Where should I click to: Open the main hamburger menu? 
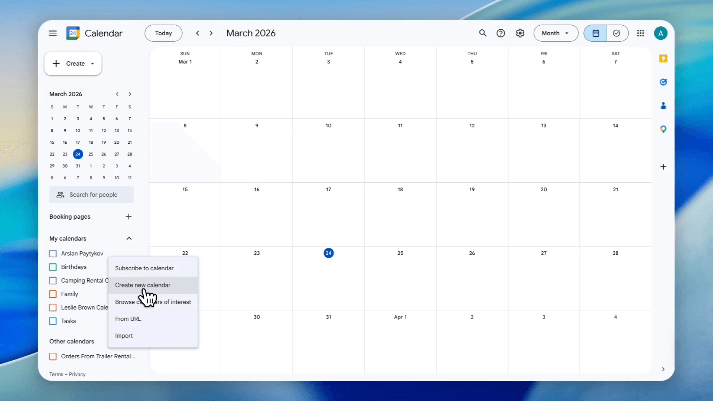coord(53,33)
